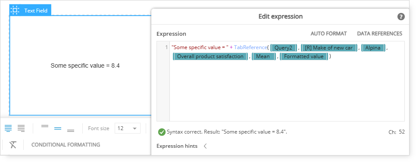Open DATA REFERENCES
This screenshot has height=162, width=416.
coord(380,34)
